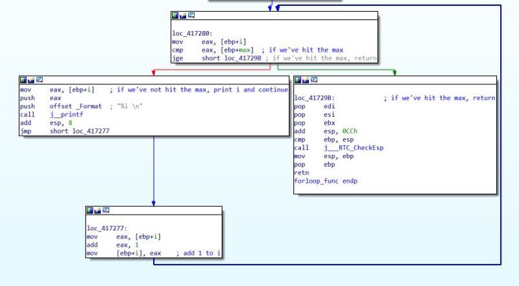This screenshot has width=519, height=286.
Task: Click the 'cmp eax, [ebp+max]' instruction
Action: click(x=213, y=50)
